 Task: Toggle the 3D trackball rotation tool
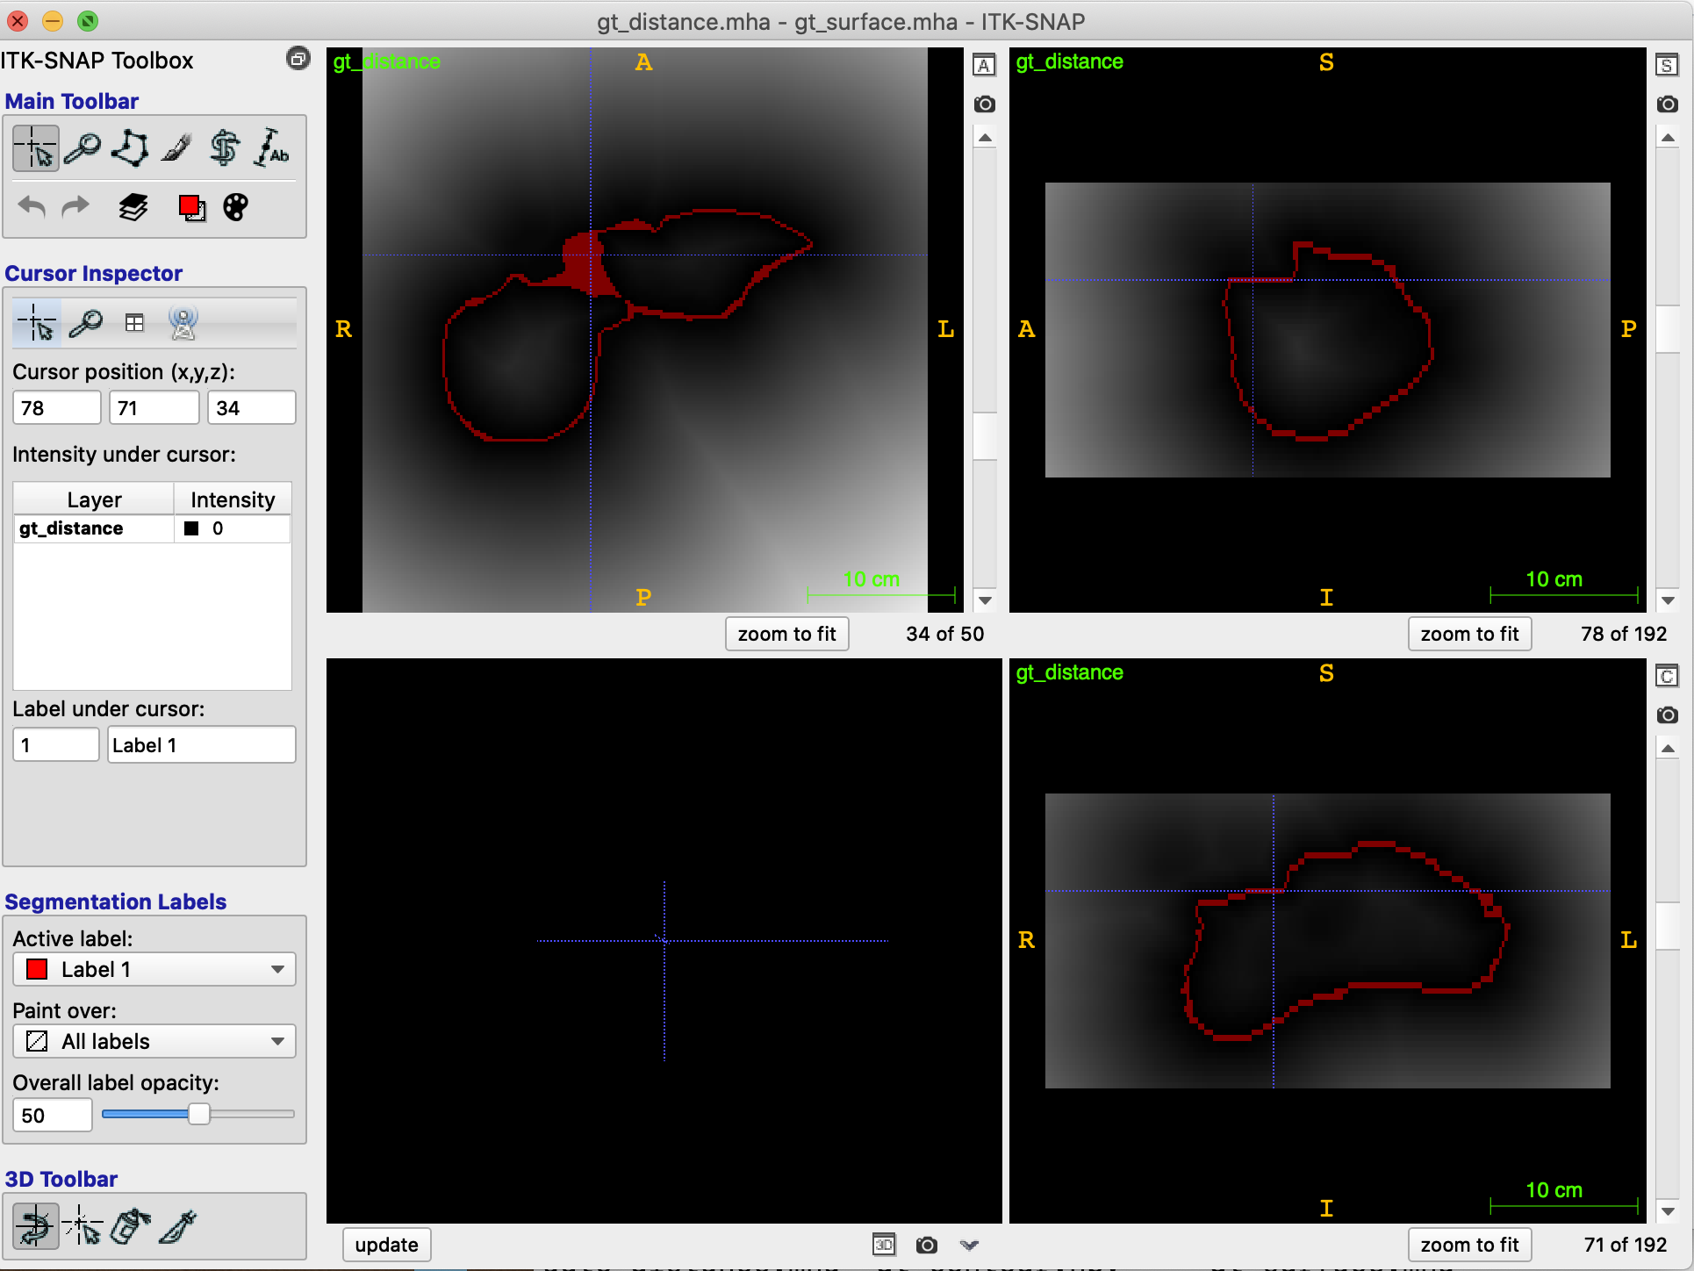[x=35, y=1226]
